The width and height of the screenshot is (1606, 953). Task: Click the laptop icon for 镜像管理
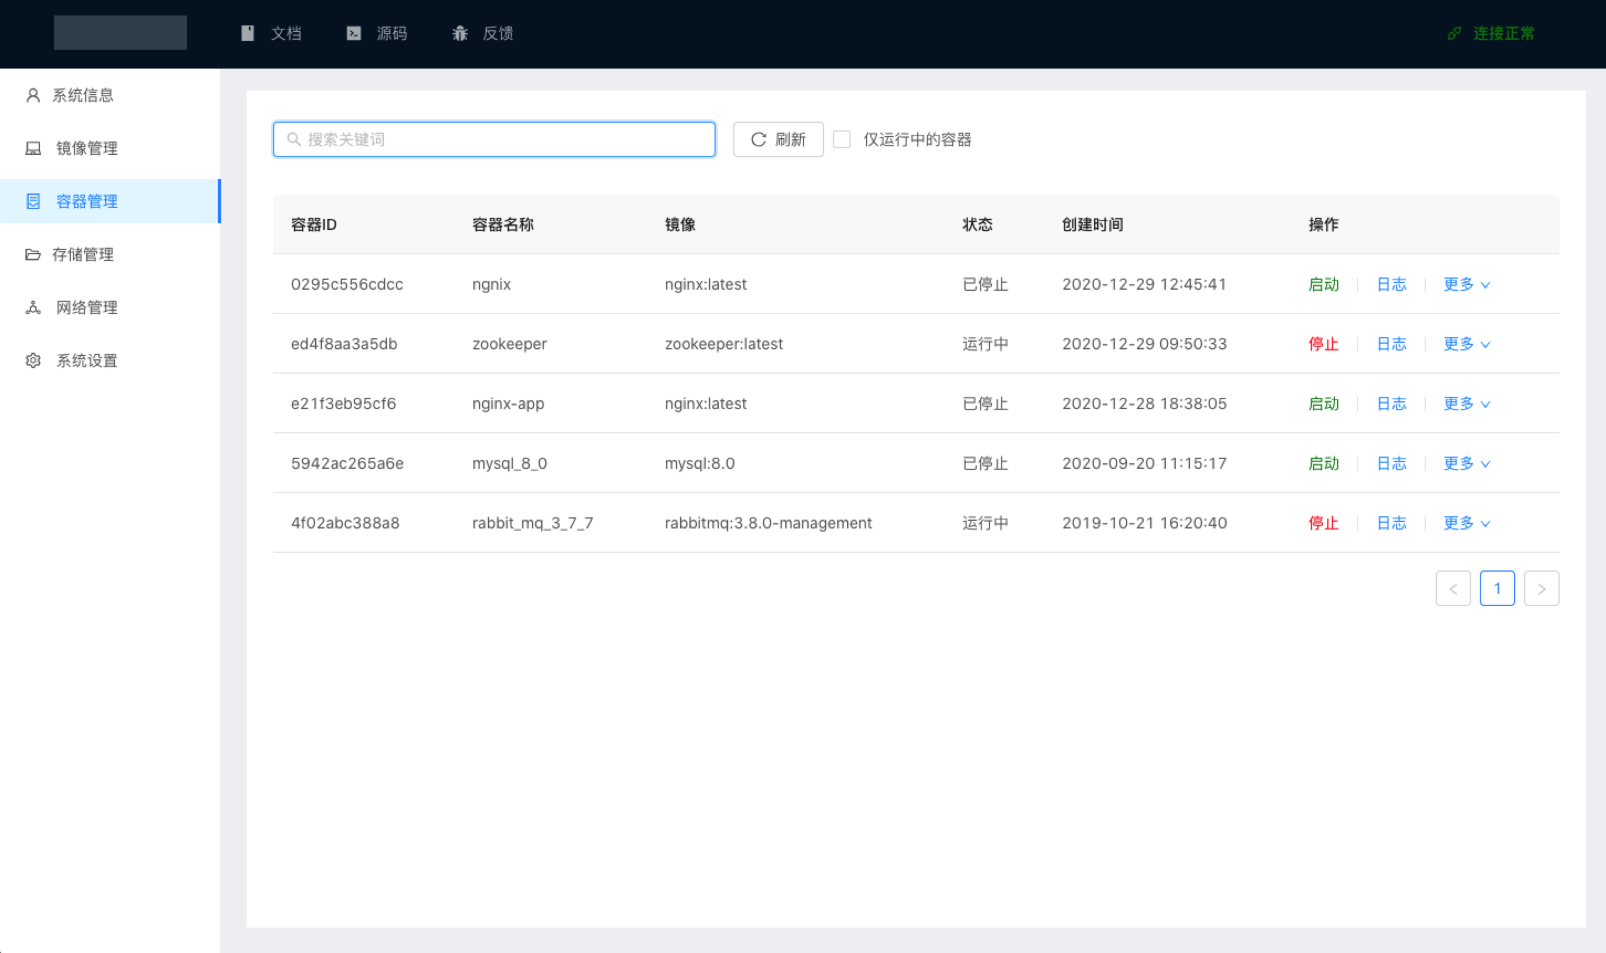(33, 148)
